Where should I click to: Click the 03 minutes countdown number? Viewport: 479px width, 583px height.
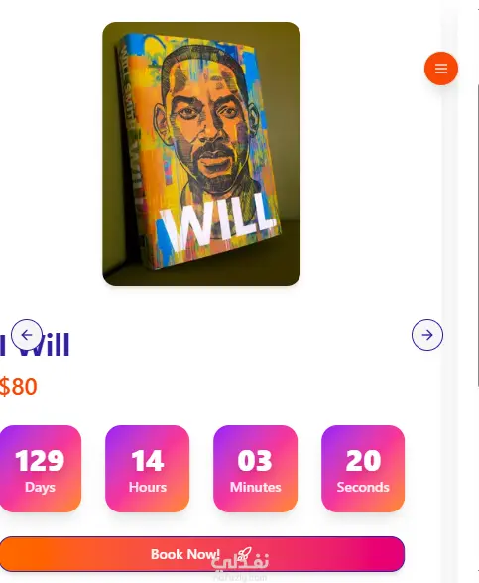(255, 460)
